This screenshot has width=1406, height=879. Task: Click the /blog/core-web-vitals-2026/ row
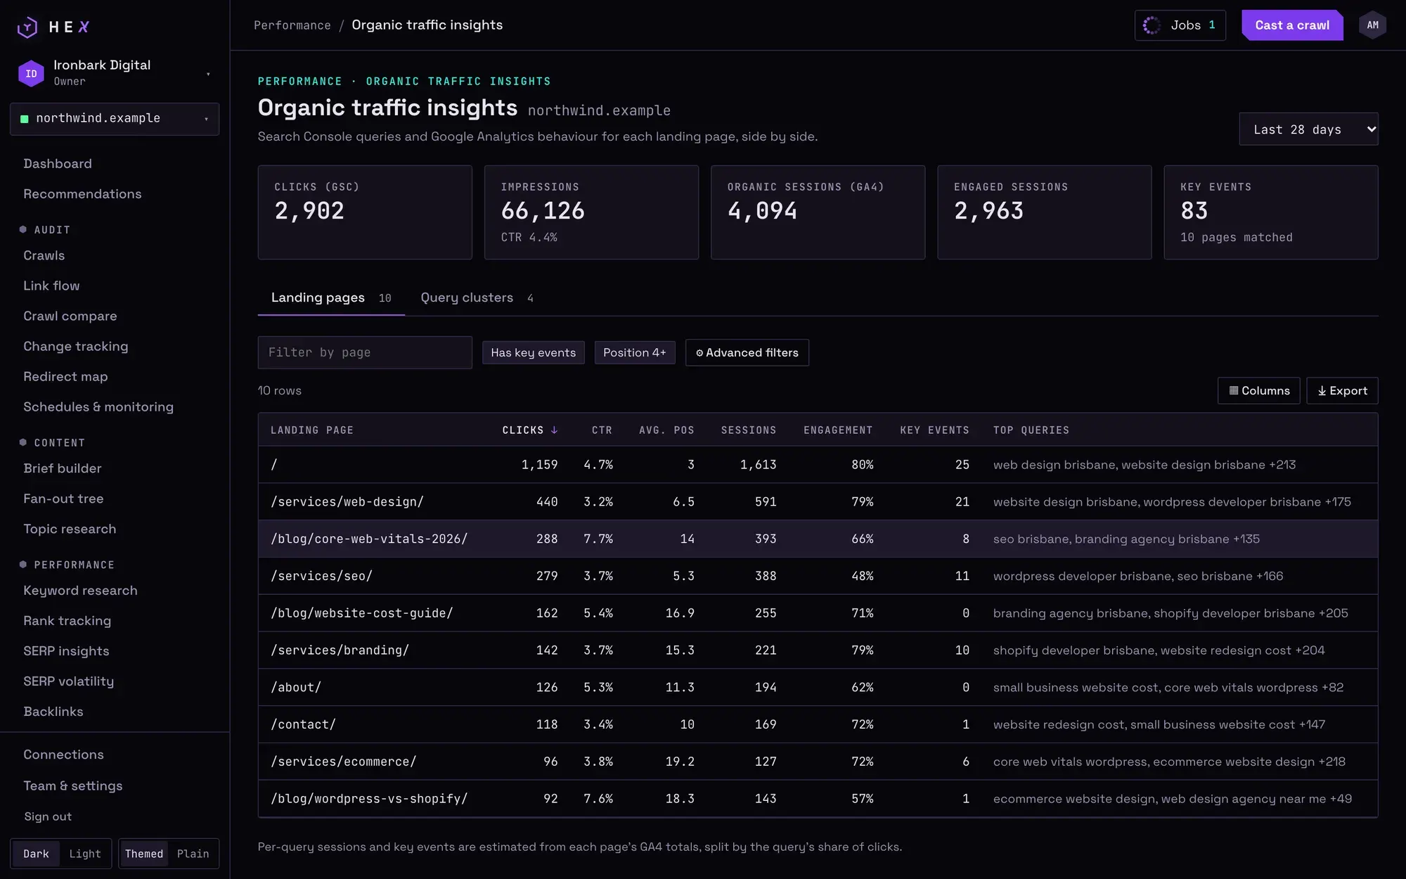(x=818, y=539)
